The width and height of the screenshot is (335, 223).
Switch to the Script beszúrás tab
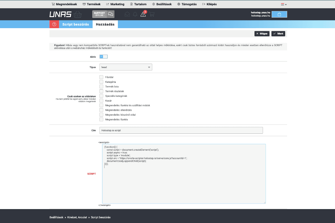[x=76, y=24]
